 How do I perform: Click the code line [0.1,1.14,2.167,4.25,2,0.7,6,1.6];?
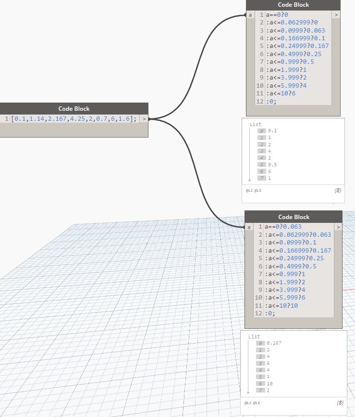pyautogui.click(x=74, y=119)
